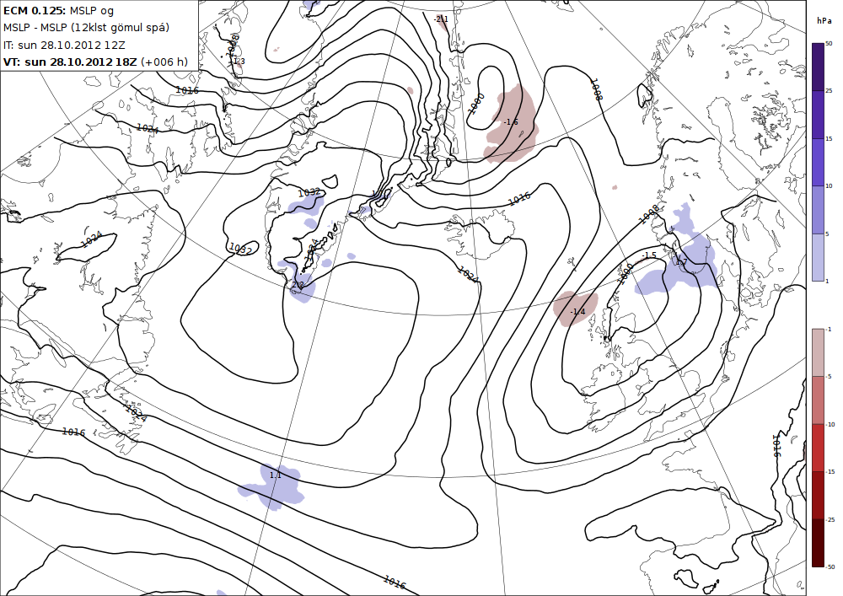Select the lightest blue 1–5 hPa legend swatch
Screen dimensions: 843x596
(x=818, y=257)
